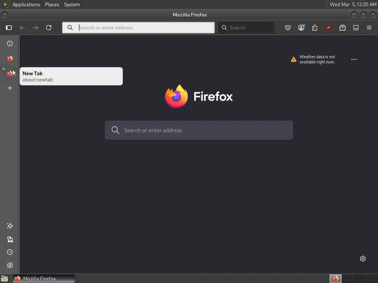Open synced tabs in the sidebar
378x283 pixels.
click(10, 239)
